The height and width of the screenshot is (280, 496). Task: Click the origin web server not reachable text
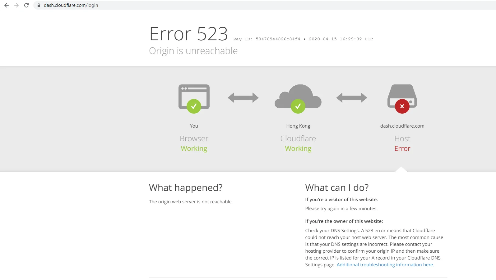click(x=191, y=202)
